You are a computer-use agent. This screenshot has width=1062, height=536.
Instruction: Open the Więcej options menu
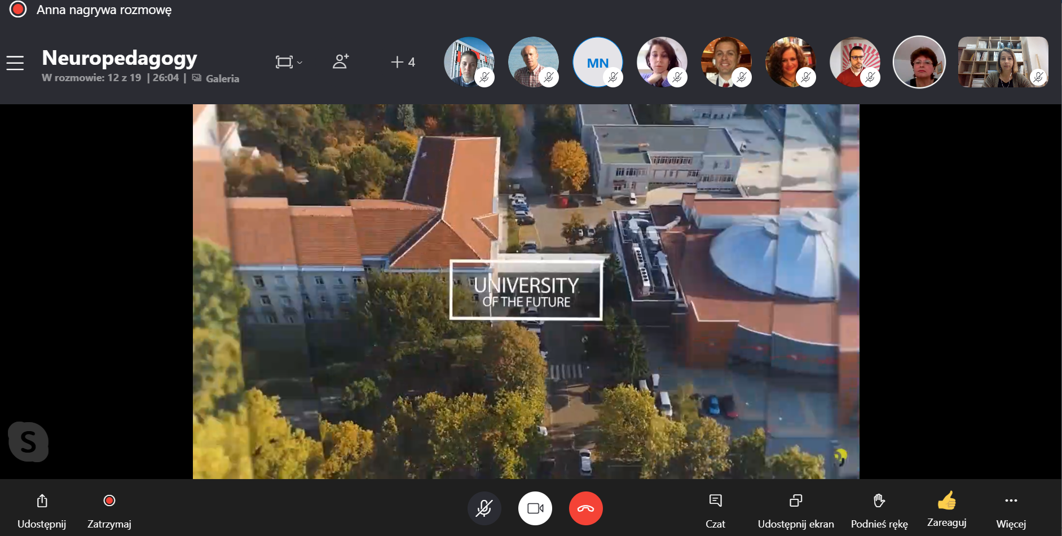click(1011, 511)
